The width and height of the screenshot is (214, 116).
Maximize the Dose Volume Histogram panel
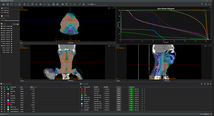click(210, 8)
